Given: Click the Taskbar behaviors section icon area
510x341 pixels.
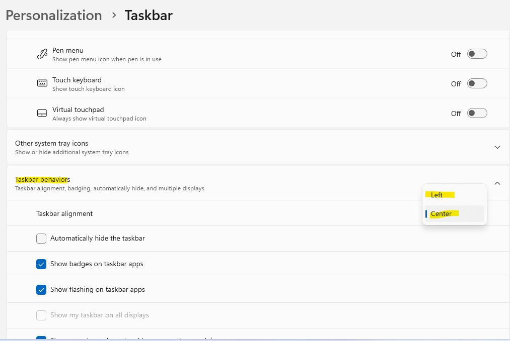Looking at the screenshot, I should tap(497, 183).
